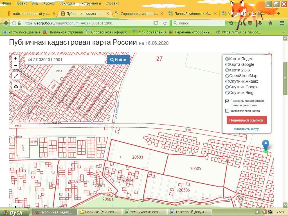The image size is (288, 216).
Task: Open the browser hamburger menu
Action: coord(282,23)
